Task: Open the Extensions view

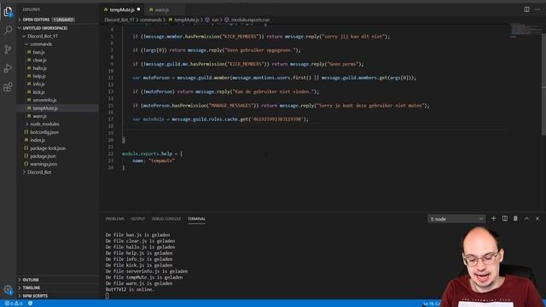Action: click(x=8, y=87)
